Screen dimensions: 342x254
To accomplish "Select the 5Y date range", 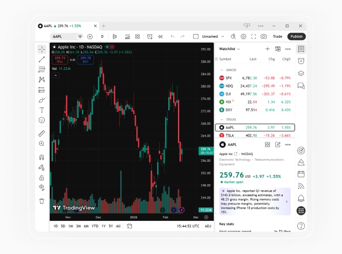I will 111,226.
